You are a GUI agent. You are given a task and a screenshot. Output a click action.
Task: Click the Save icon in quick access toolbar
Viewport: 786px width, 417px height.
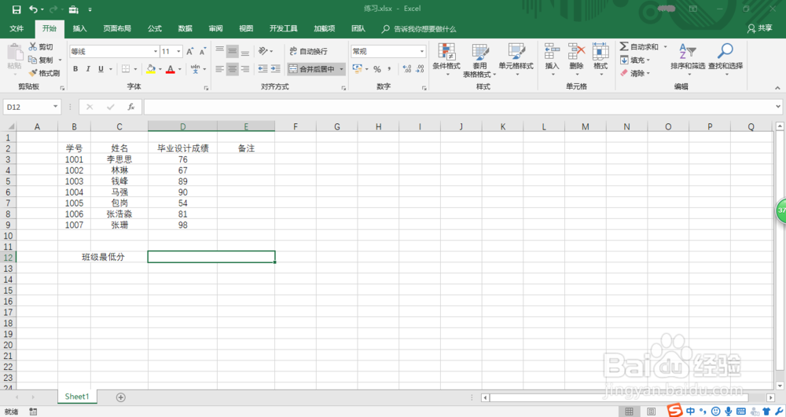[x=17, y=9]
